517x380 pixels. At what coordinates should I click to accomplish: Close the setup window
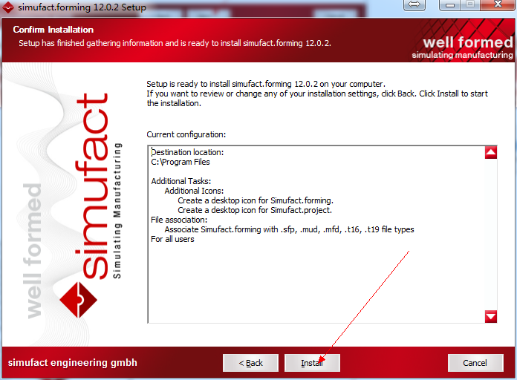(x=498, y=5)
